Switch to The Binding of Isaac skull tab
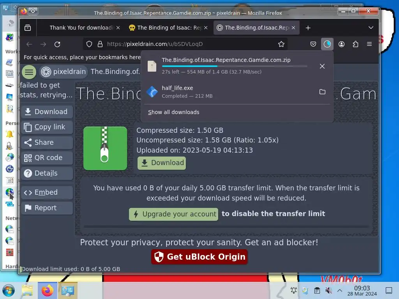399x299 pixels. [x=168, y=28]
